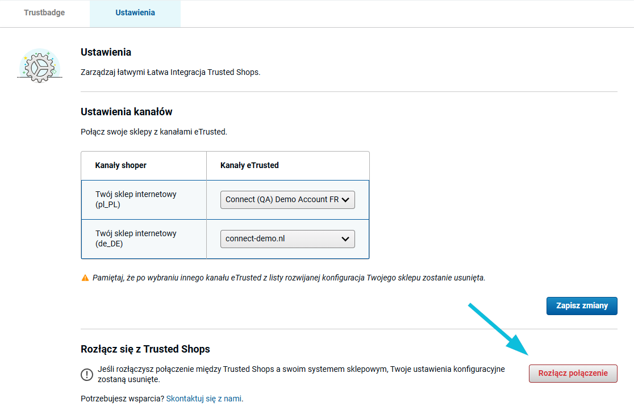Click the red Rozłącz połączenie button
This screenshot has height=419, width=634.
(573, 374)
